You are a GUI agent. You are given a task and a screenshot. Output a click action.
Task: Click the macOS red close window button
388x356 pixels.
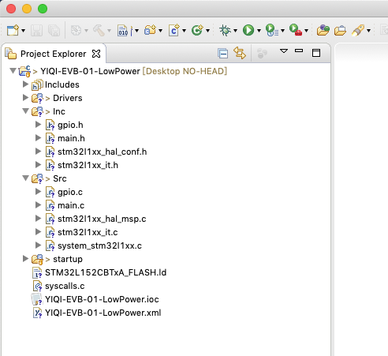click(11, 9)
